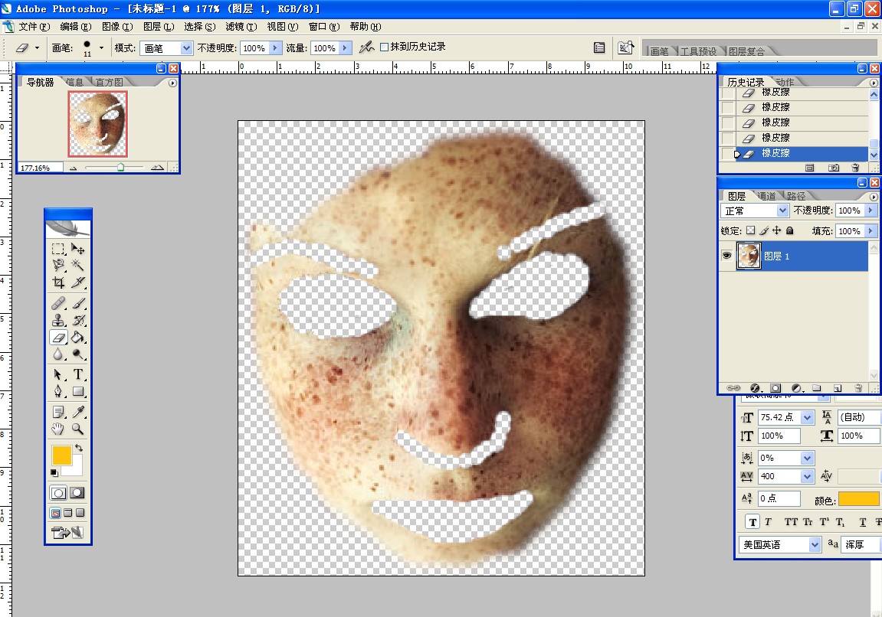882x617 pixels.
Task: Select the Clone Stamp tool
Action: 58,320
